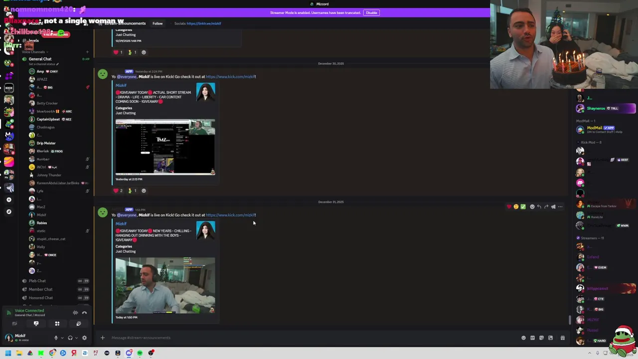Open microphone input options chevron
Viewport: 638px width, 359px height.
62,338
